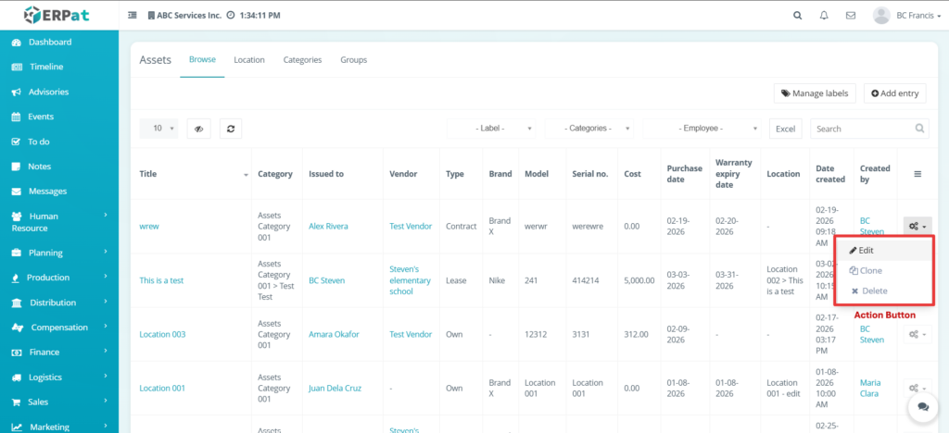Click the Search input field

862,129
